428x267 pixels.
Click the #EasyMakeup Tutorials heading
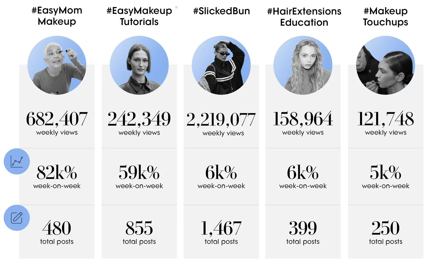tap(139, 16)
